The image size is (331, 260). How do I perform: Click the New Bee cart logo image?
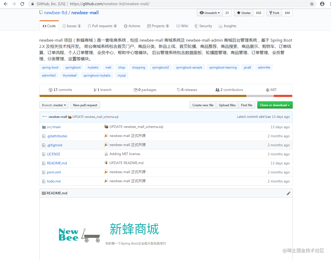[79, 235]
